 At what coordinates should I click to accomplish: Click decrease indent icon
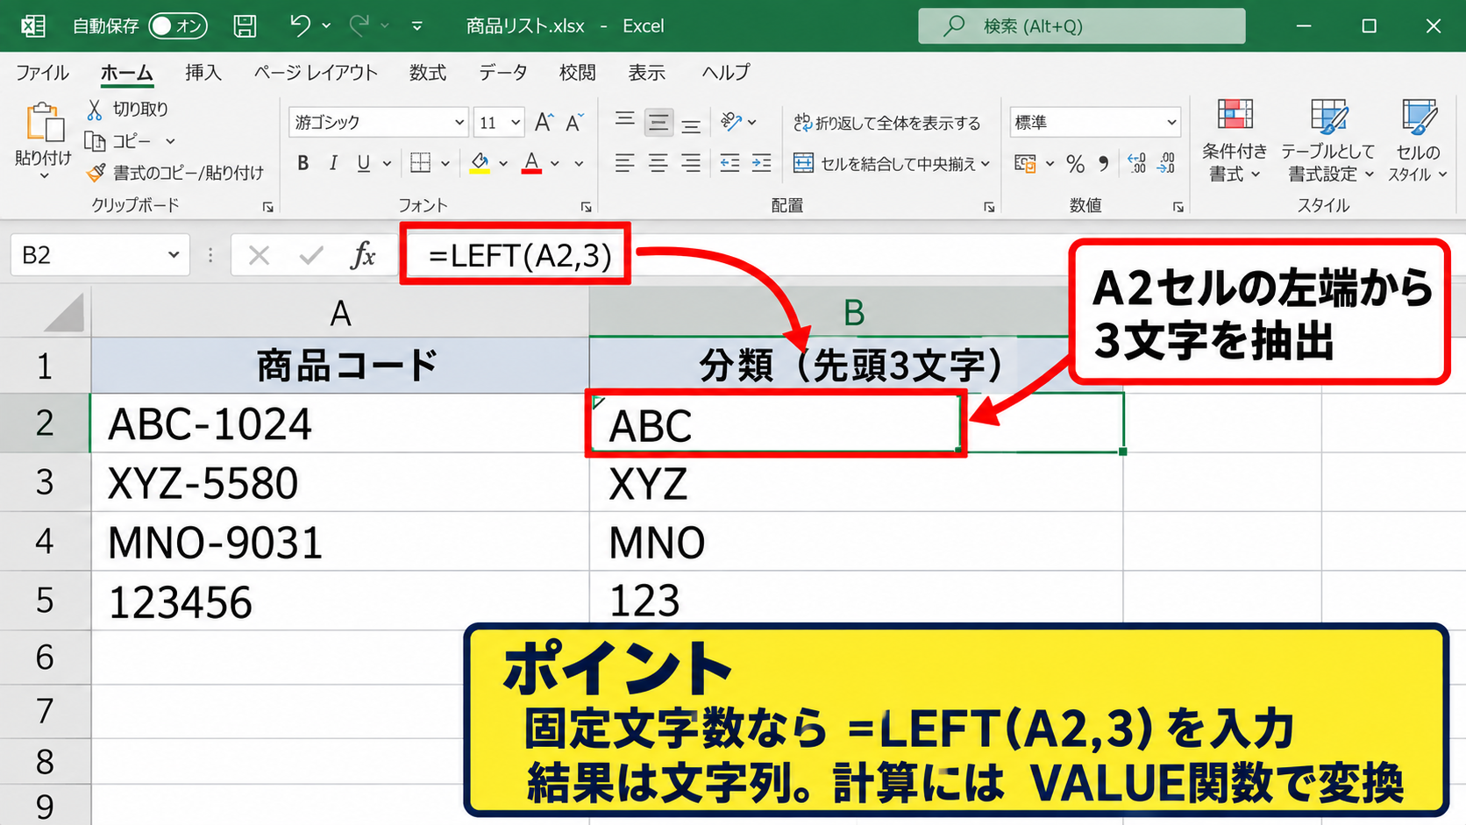point(729,163)
